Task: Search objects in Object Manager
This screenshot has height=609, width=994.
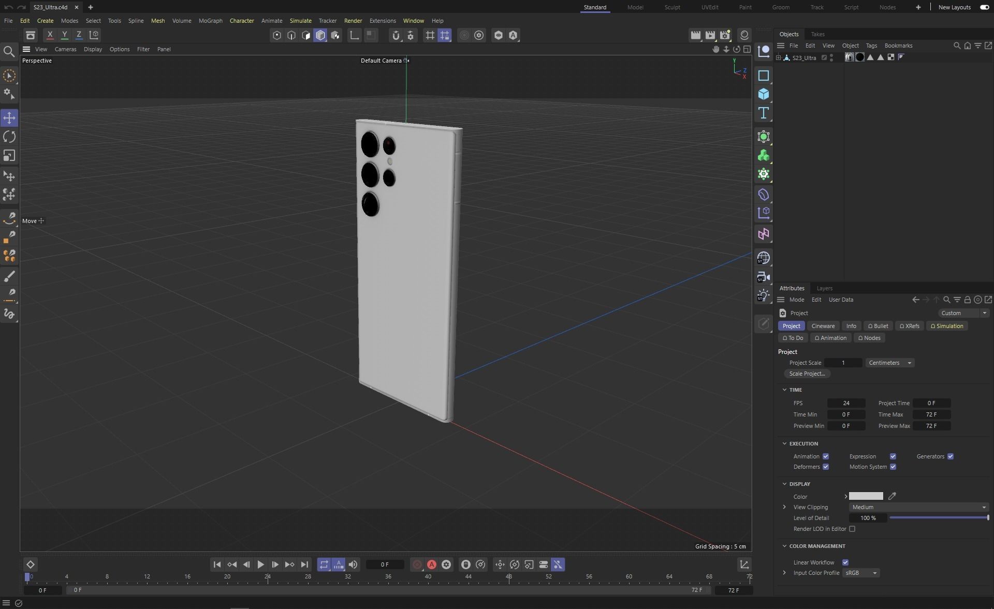Action: click(957, 46)
